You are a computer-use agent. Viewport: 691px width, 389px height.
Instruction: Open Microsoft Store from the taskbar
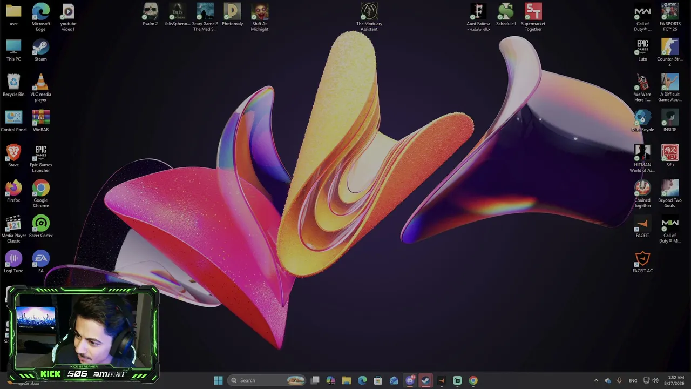tap(378, 380)
